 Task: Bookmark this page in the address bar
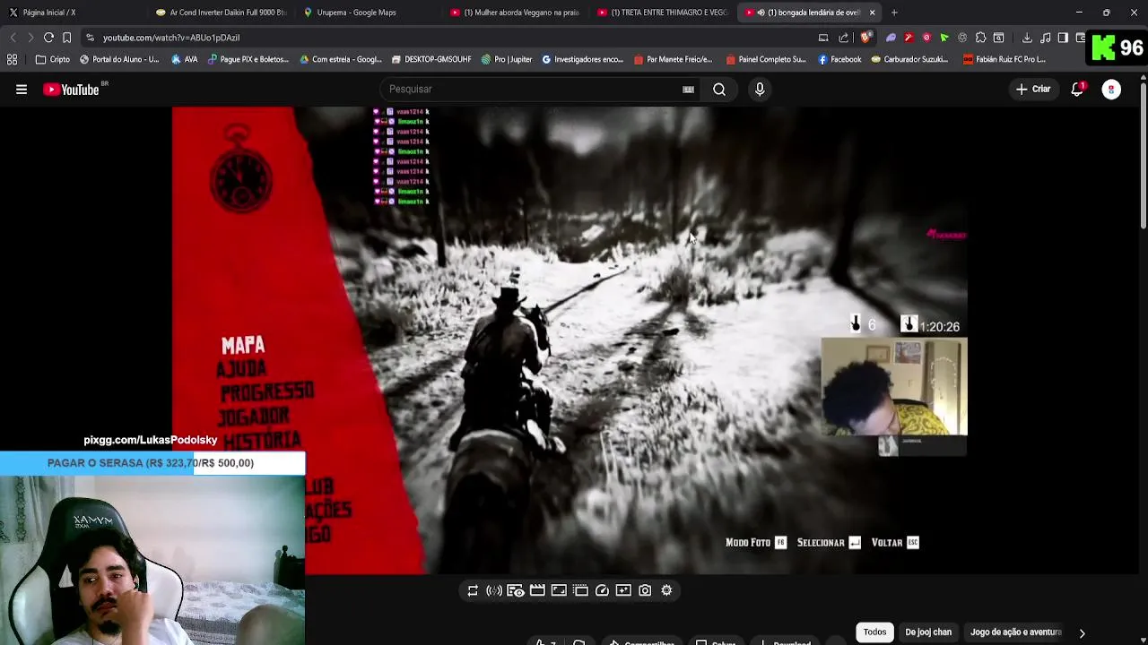66,38
